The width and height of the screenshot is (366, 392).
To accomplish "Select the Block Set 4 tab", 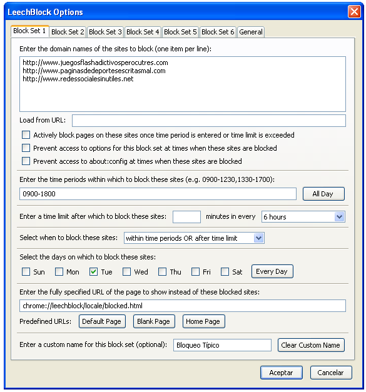I will [143, 32].
